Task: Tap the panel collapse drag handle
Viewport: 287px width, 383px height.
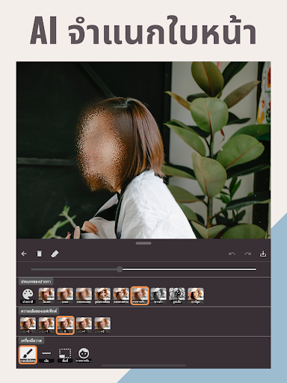Action: (x=143, y=243)
